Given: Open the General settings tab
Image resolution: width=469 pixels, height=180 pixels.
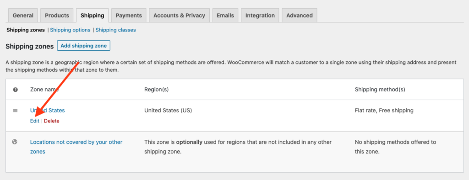Looking at the screenshot, I should coord(23,16).
